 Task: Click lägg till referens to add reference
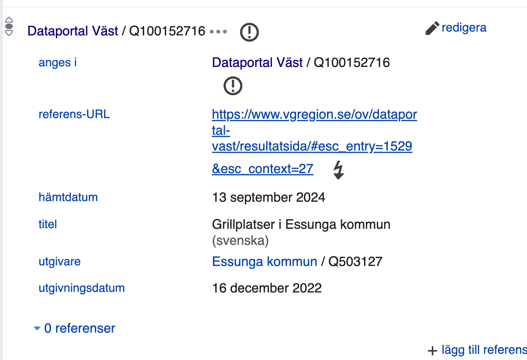click(484, 350)
